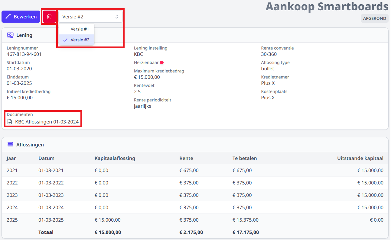Click the Uitstaande kapitaal column header

[360, 158]
